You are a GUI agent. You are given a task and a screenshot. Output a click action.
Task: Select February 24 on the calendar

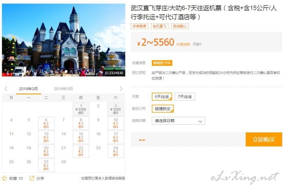(116, 151)
